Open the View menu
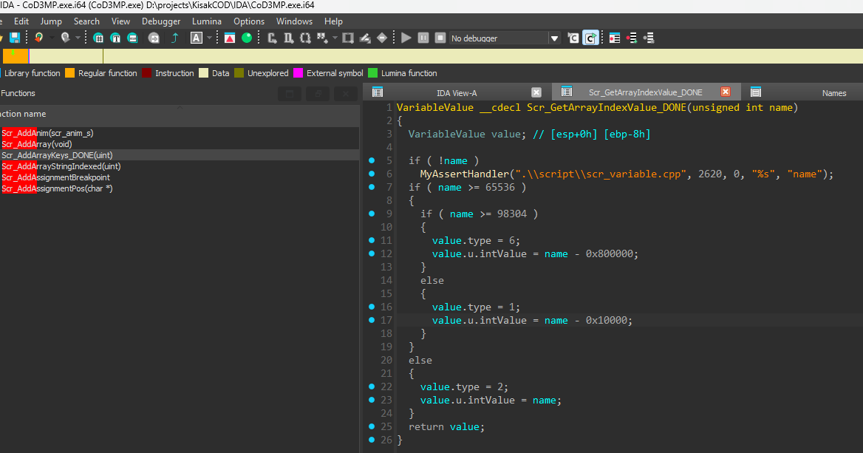 click(120, 21)
